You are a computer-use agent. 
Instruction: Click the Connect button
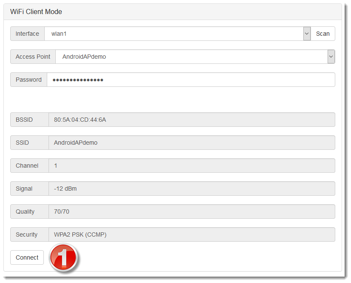coord(27,257)
